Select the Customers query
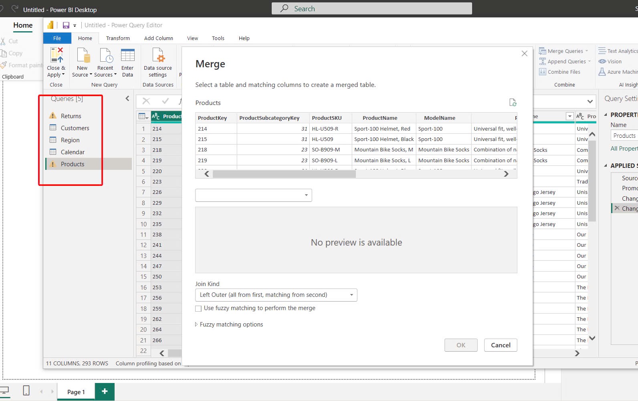This screenshot has width=638, height=401. click(x=89, y=128)
